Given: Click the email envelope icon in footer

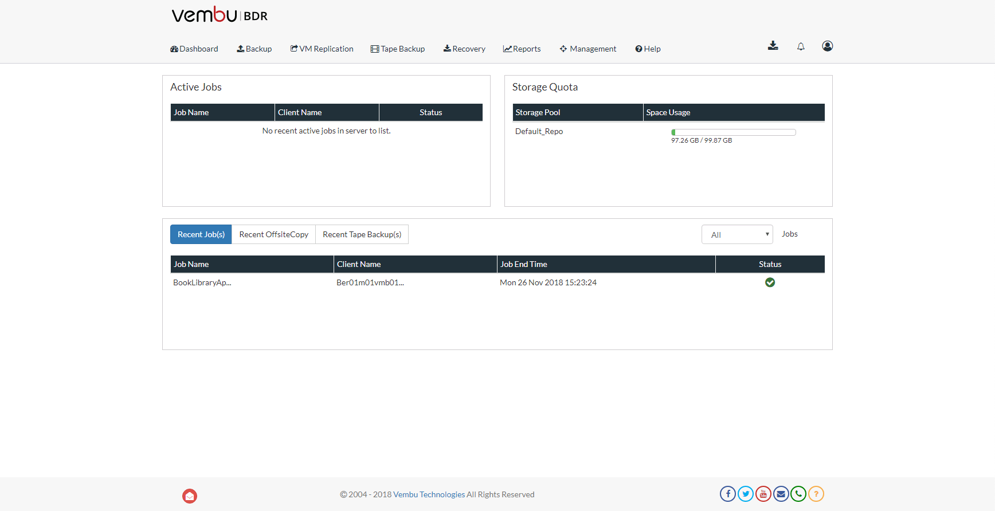Looking at the screenshot, I should (781, 494).
